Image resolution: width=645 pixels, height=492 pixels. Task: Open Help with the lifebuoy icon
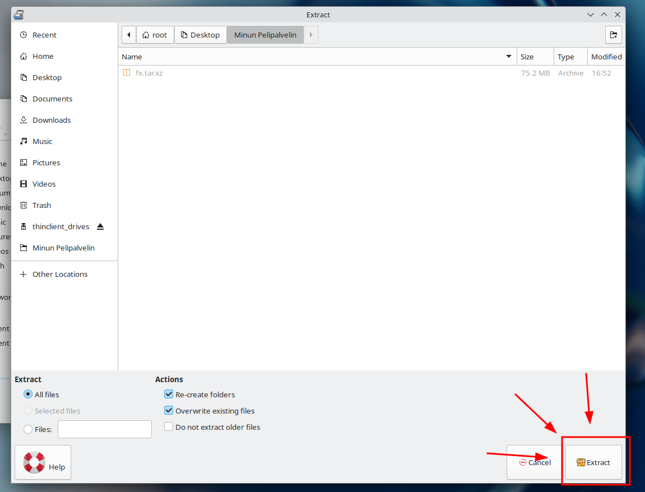[43, 462]
